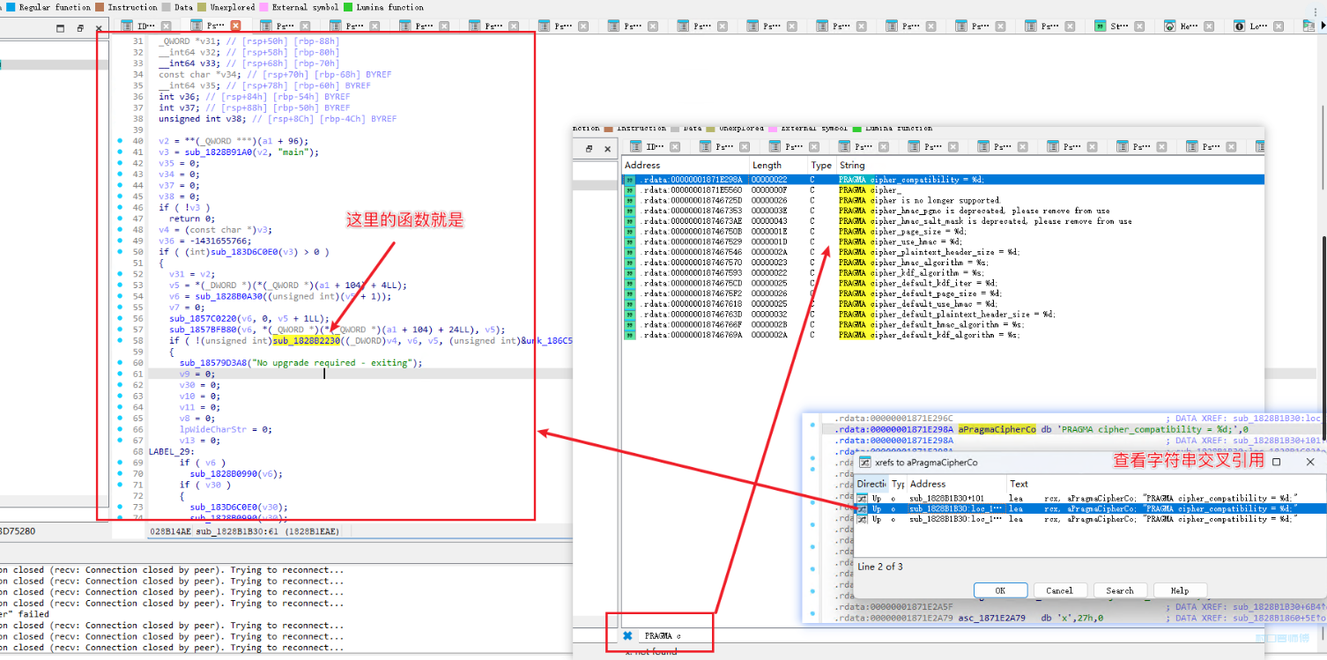Click 'No upgrade required - exiting' string

(334, 362)
